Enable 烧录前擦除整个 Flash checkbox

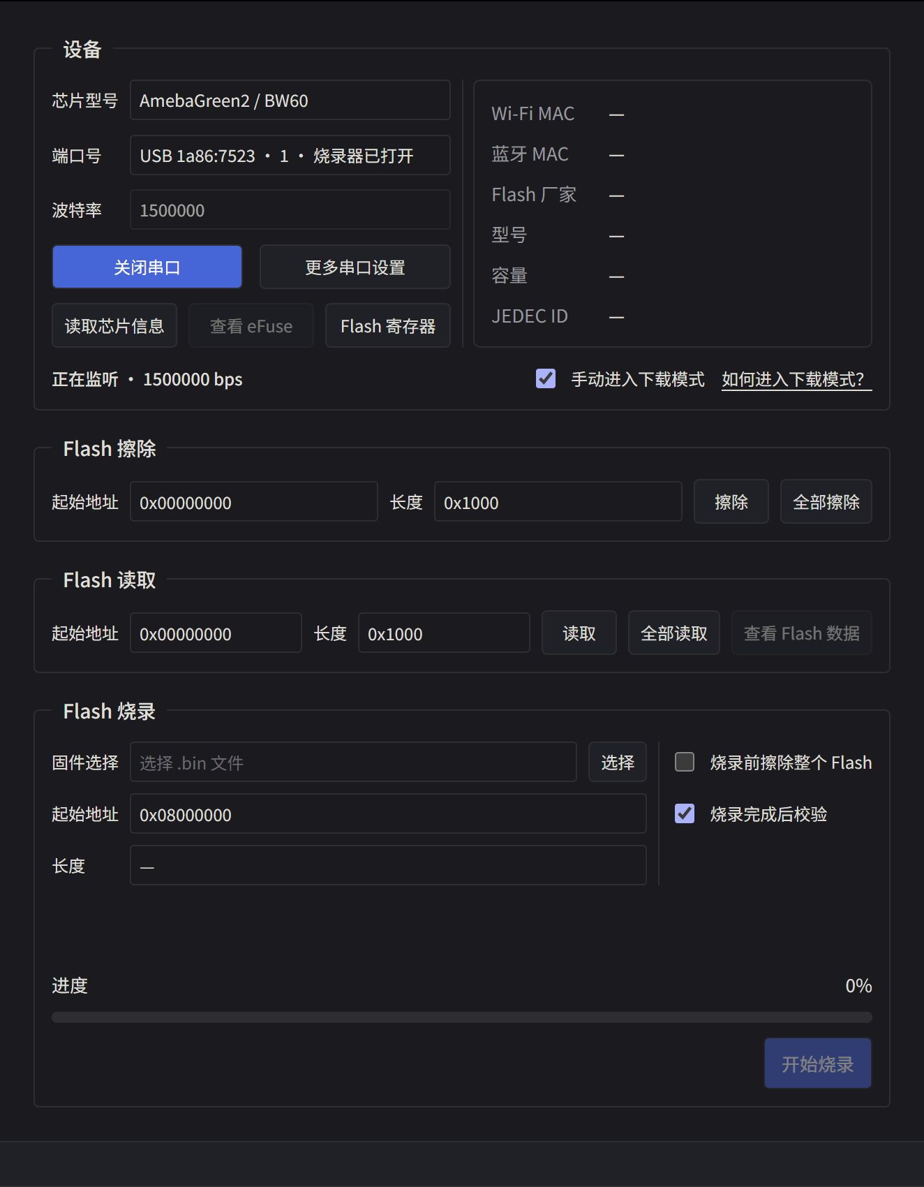(x=685, y=762)
